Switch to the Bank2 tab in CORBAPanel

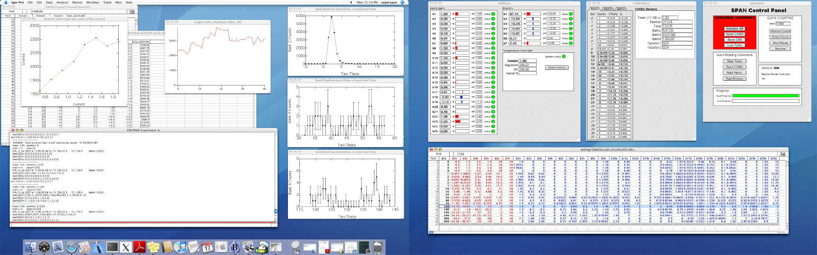[x=594, y=9]
